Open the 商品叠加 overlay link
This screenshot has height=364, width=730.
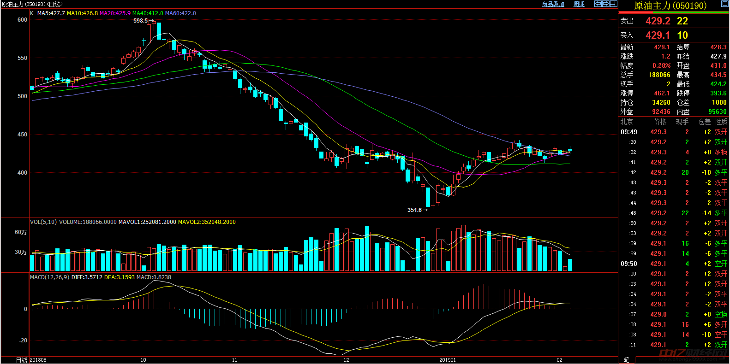coord(553,4)
